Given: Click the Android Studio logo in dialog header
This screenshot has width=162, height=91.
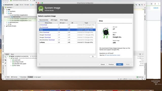Looking at the screenshot, I should (x=41, y=9).
